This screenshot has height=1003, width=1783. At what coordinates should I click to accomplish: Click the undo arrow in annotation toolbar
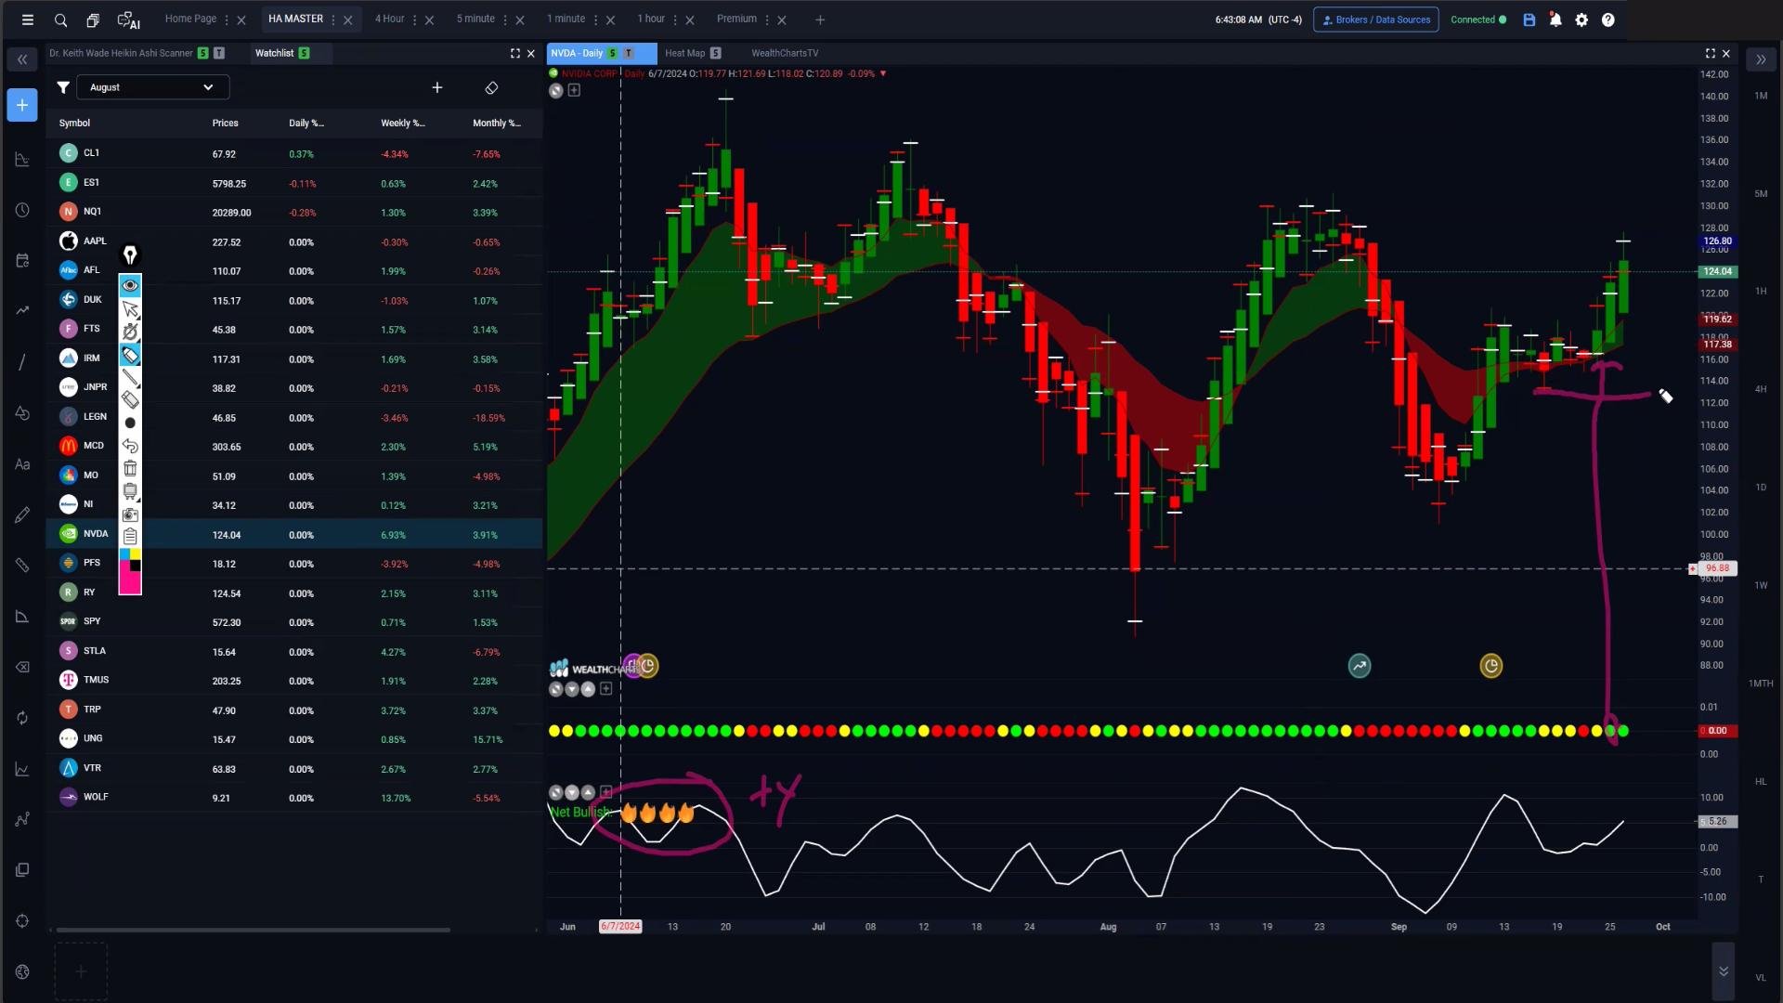point(130,446)
